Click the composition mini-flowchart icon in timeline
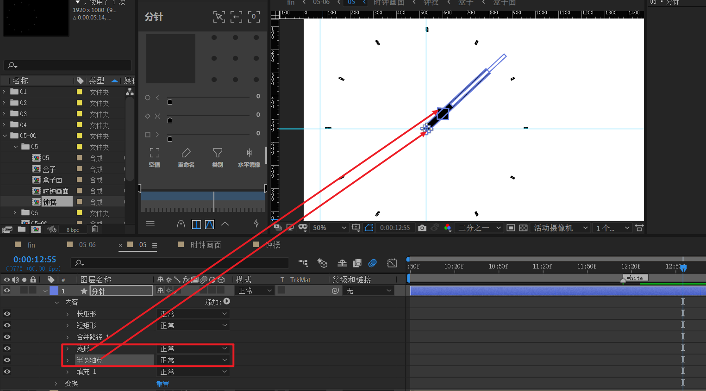This screenshot has height=391, width=706. [x=303, y=263]
